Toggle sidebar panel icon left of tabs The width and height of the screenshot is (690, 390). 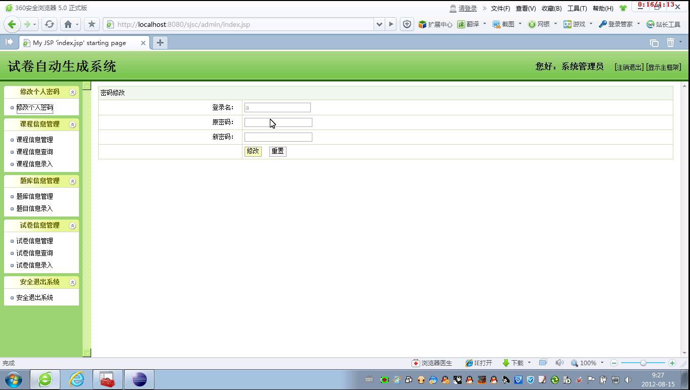(9, 42)
